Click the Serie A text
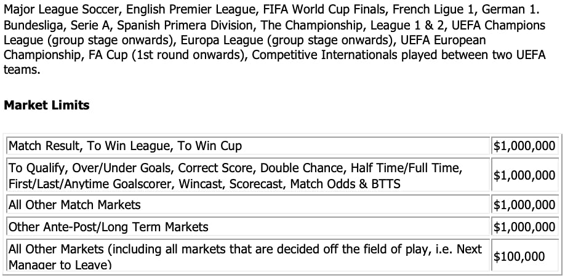 91,25
